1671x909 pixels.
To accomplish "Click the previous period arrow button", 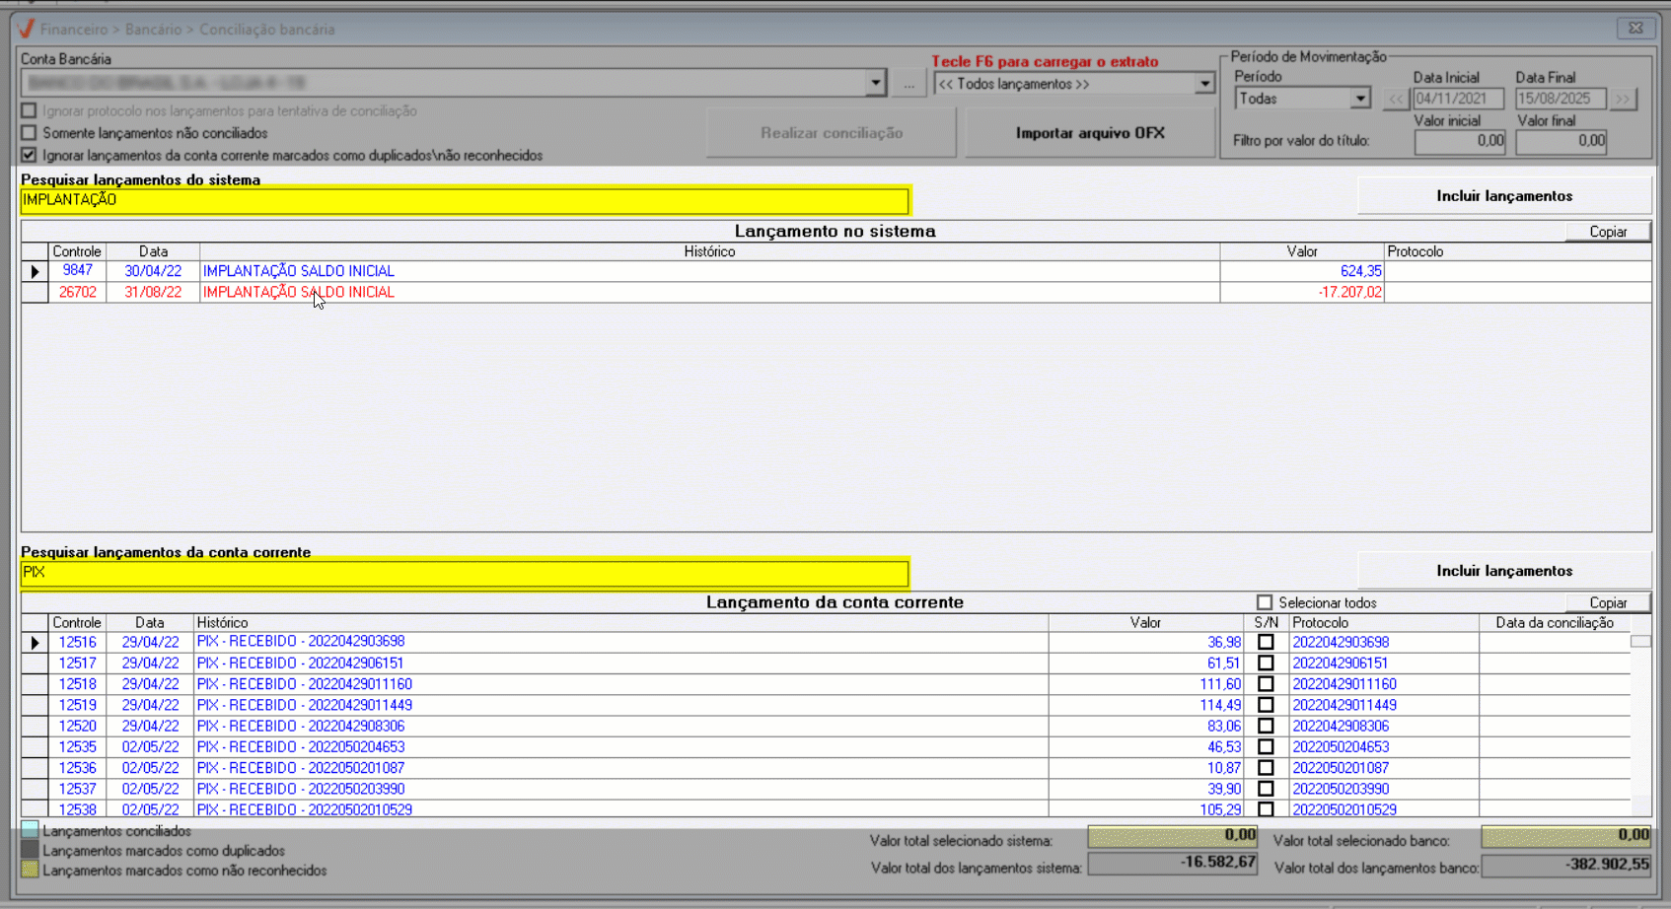I will click(x=1396, y=99).
